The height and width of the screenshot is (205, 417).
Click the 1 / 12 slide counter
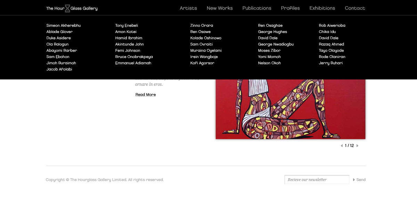tap(350, 146)
